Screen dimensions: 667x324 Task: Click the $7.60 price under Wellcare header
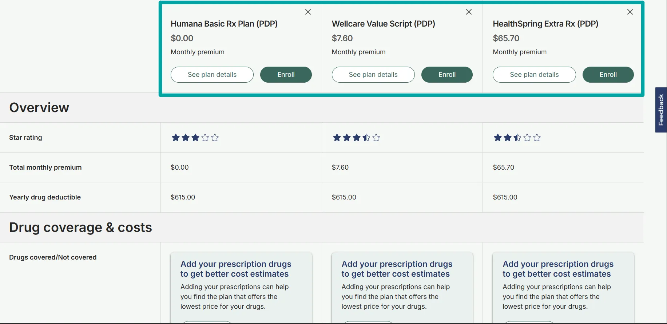pyautogui.click(x=342, y=38)
